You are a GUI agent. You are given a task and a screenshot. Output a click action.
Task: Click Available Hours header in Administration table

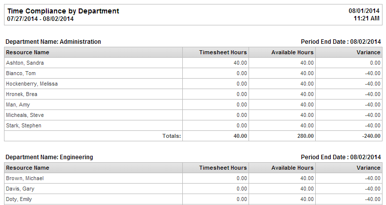(x=292, y=52)
